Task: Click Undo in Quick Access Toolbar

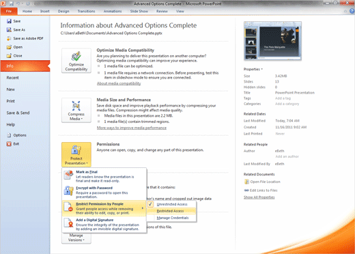Action: pyautogui.click(x=18, y=3)
